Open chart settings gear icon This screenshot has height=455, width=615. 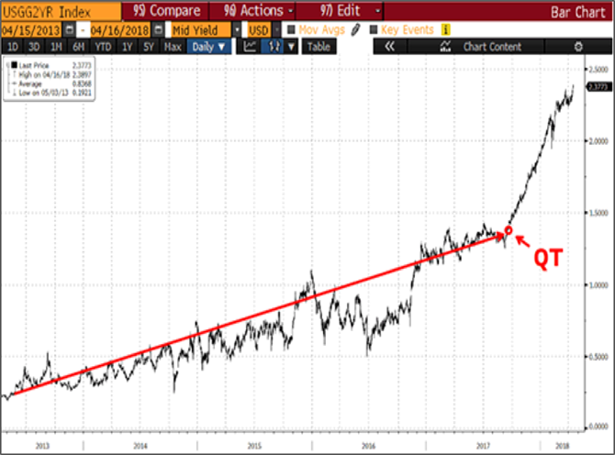coord(577,46)
